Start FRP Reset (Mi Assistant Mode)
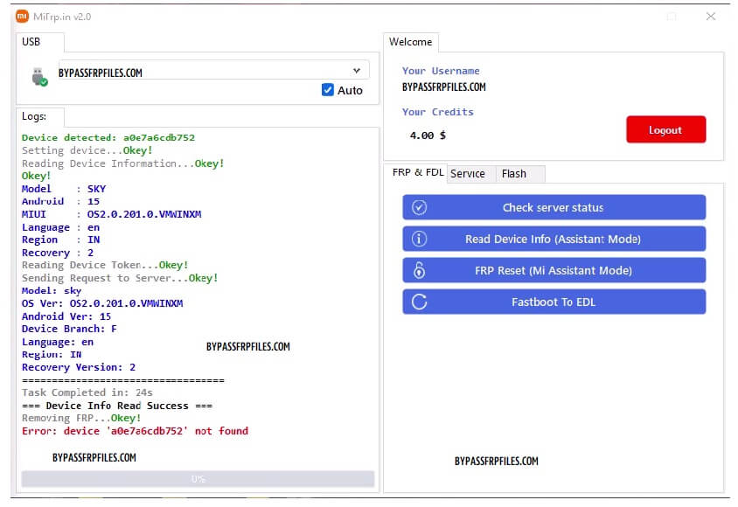The width and height of the screenshot is (738, 507). click(554, 270)
